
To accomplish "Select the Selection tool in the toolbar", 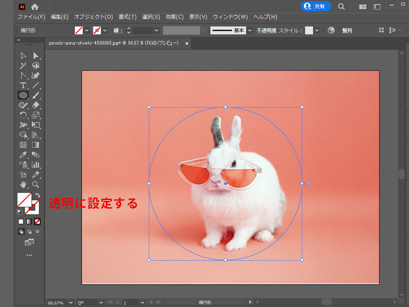I will click(x=22, y=55).
